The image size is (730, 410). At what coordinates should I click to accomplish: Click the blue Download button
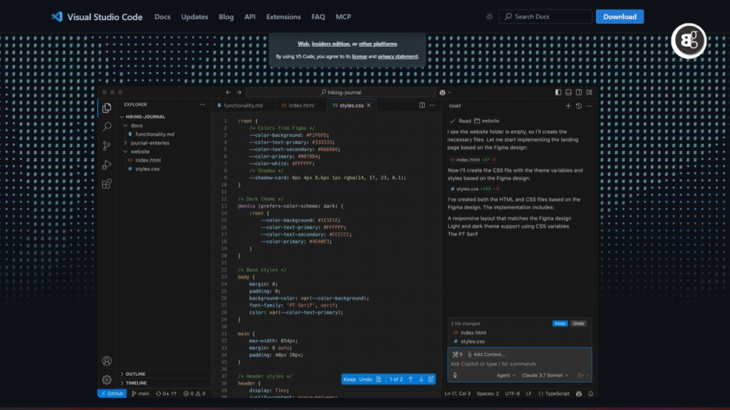coord(619,16)
